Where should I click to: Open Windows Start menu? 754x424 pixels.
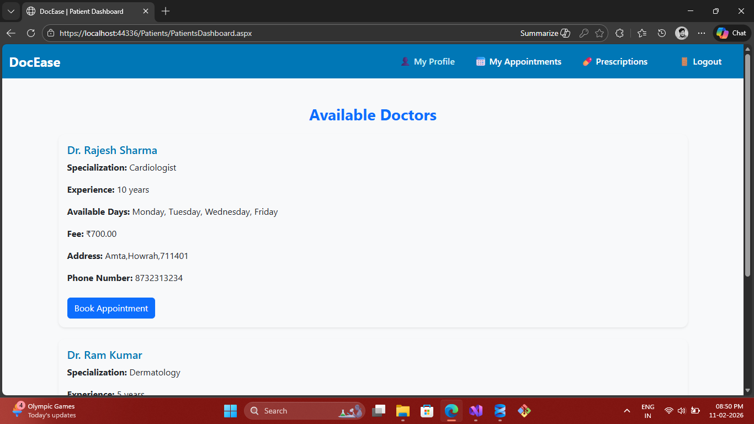click(230, 411)
